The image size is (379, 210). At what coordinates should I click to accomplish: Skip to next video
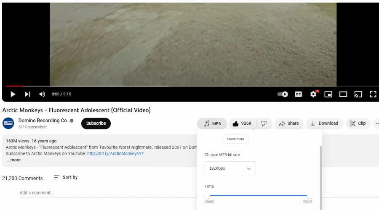coord(27,94)
